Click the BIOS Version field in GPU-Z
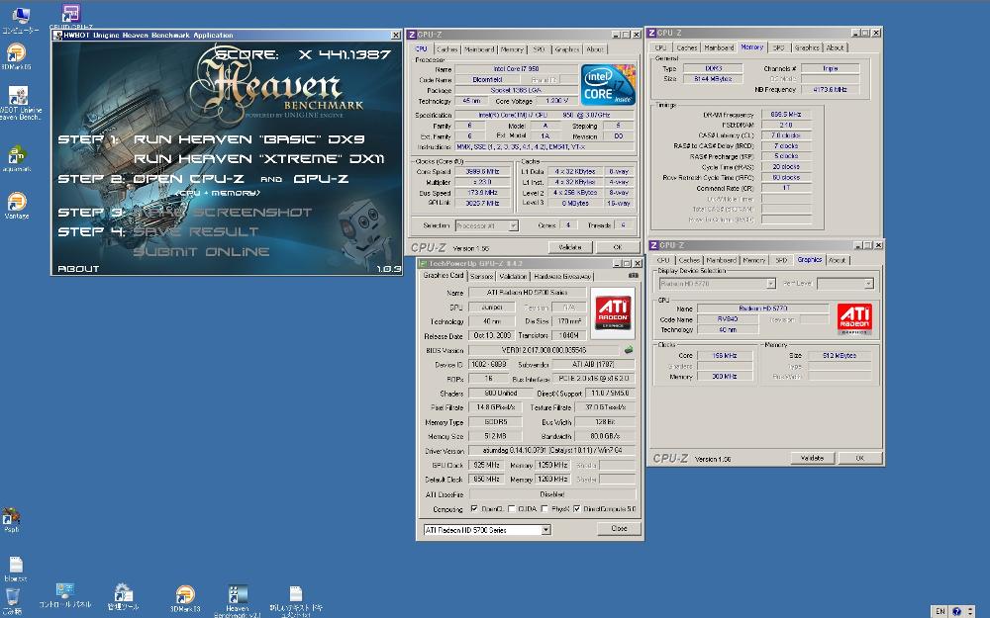The image size is (990, 618). [x=544, y=350]
